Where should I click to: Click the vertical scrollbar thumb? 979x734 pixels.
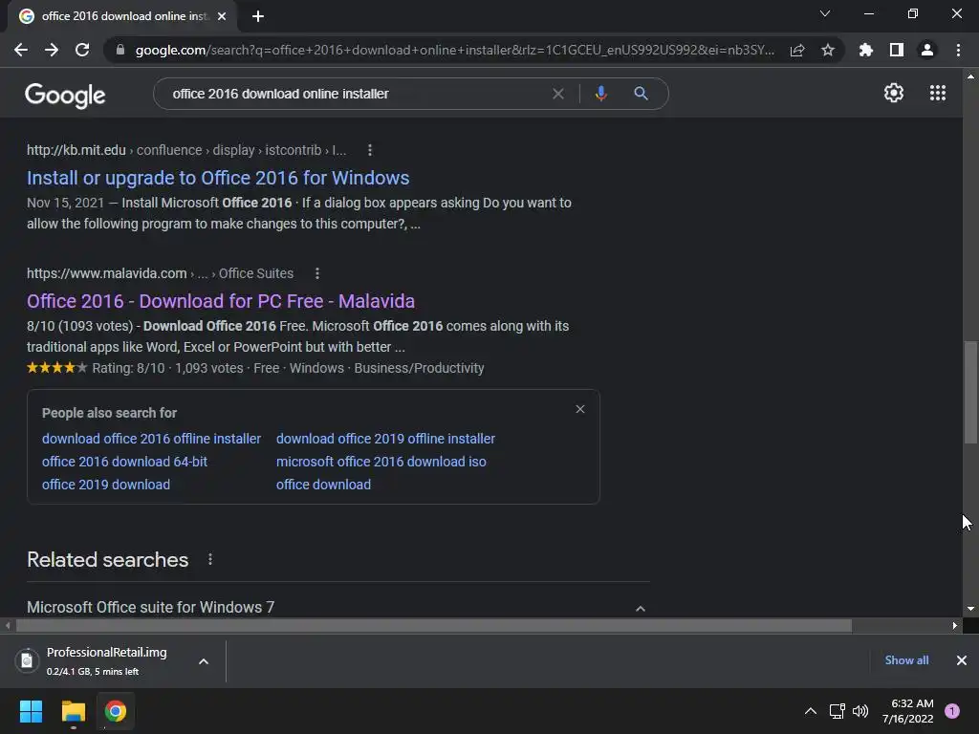coord(970,392)
